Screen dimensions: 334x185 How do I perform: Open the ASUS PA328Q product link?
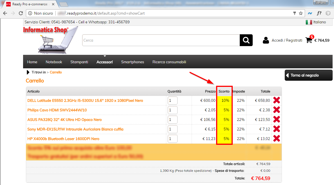[x=64, y=120]
